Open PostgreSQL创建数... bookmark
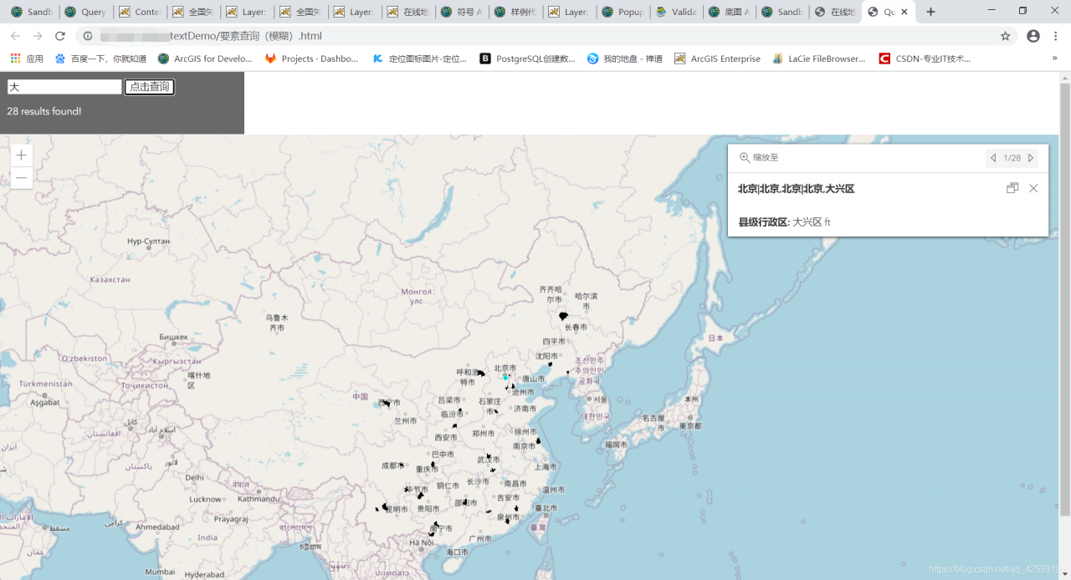The height and width of the screenshot is (580, 1071). [x=527, y=59]
